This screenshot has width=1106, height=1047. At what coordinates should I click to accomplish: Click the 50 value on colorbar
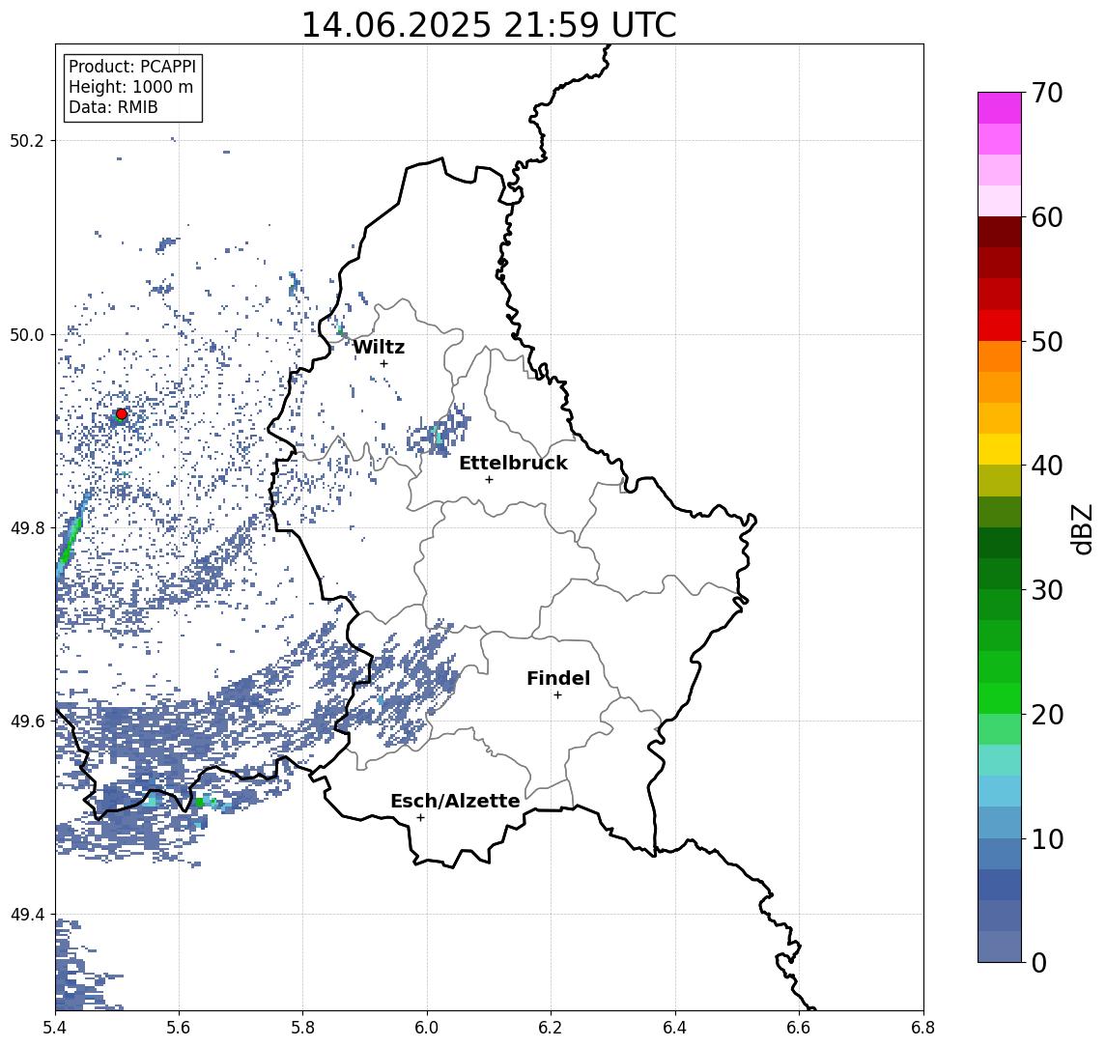1047,342
